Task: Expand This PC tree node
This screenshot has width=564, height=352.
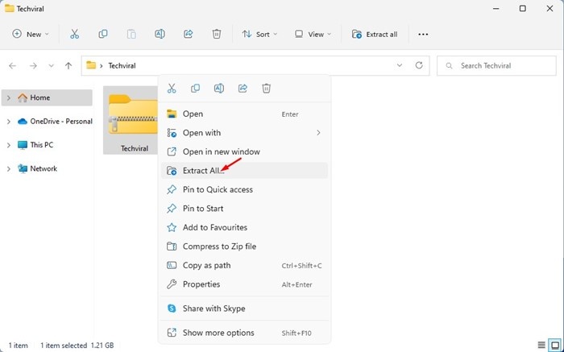Action: (9, 145)
